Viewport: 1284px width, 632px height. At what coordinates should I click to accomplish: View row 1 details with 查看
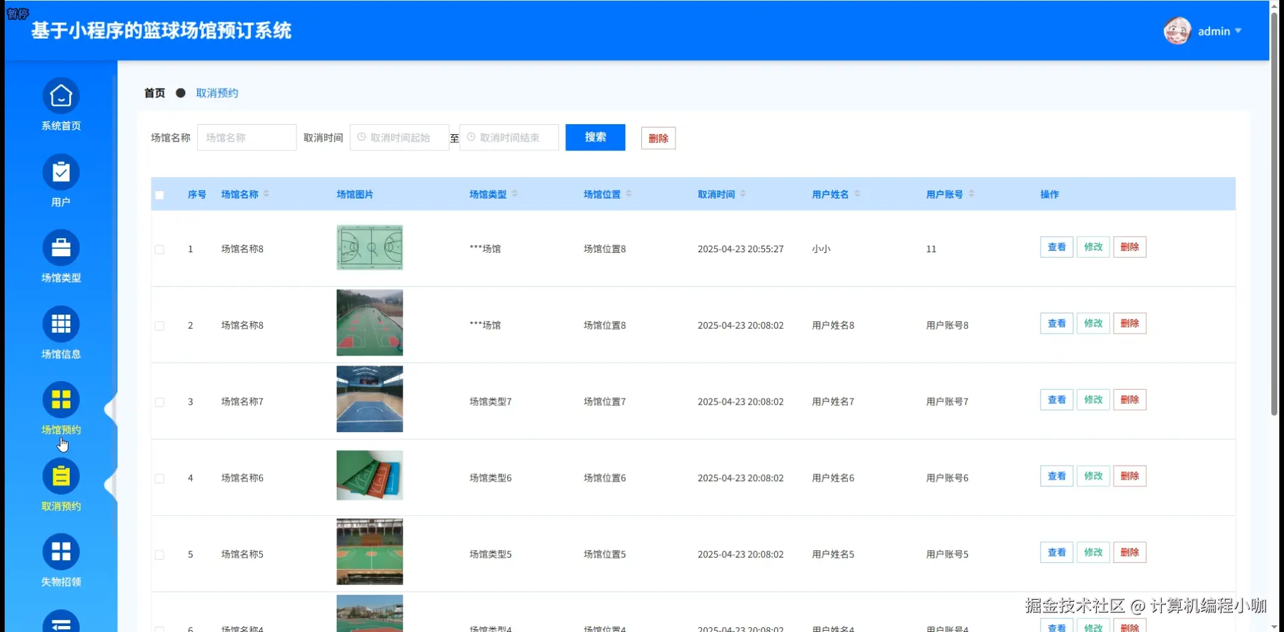click(x=1057, y=247)
